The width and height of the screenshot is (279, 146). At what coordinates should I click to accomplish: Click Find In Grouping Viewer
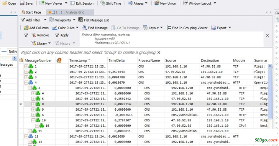(x=187, y=28)
